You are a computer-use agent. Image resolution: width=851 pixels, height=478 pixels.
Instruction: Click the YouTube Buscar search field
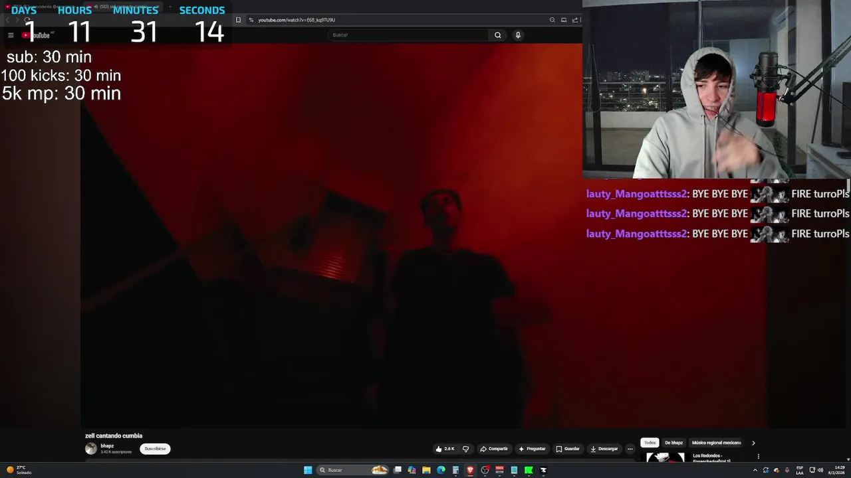409,35
